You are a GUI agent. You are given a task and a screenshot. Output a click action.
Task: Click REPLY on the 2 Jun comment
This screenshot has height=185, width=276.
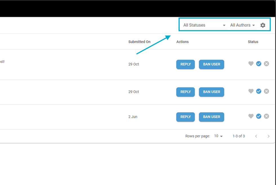click(185, 117)
